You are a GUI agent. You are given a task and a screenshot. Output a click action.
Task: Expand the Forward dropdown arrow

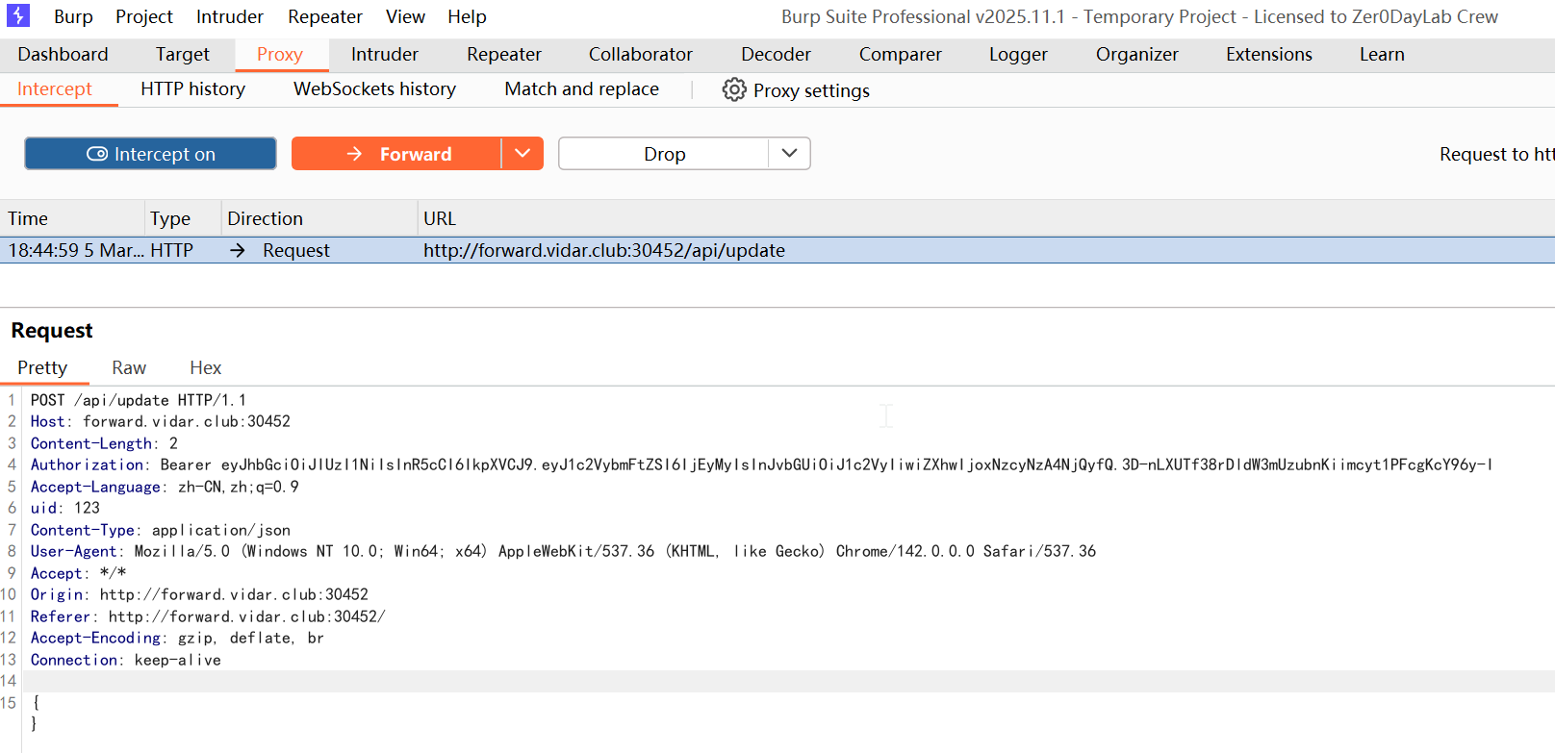pyautogui.click(x=523, y=154)
